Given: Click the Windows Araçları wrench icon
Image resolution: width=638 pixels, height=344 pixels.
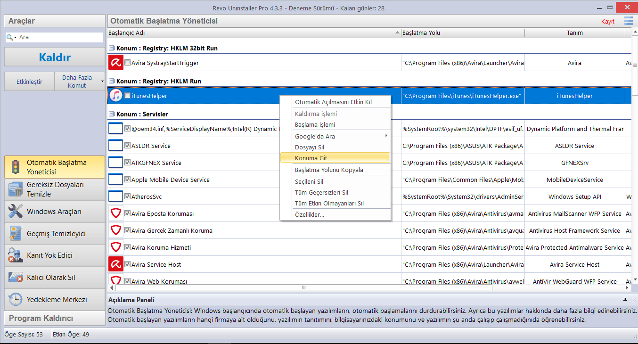Looking at the screenshot, I should pos(15,212).
